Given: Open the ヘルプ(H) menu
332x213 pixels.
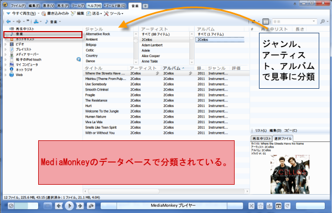Looking at the screenshot, I should click(94, 6).
